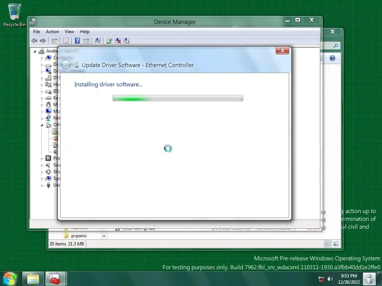Minimize the Device Manager window
382x286 pixels.
click(x=288, y=20)
